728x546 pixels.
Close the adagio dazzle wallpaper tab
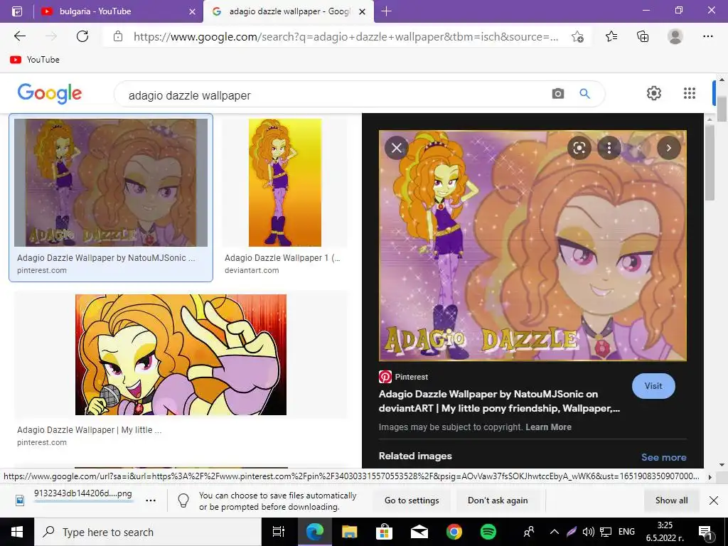363,11
